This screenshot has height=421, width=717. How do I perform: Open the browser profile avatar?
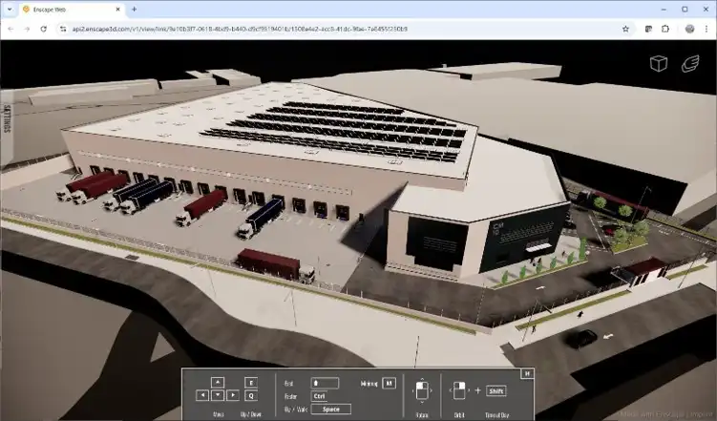coord(689,29)
